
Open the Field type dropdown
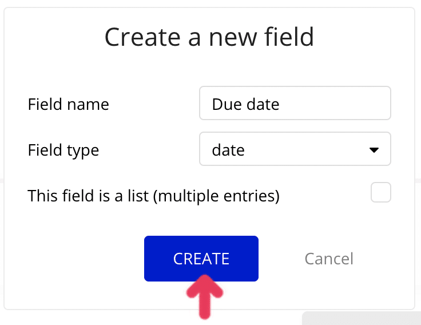(295, 149)
